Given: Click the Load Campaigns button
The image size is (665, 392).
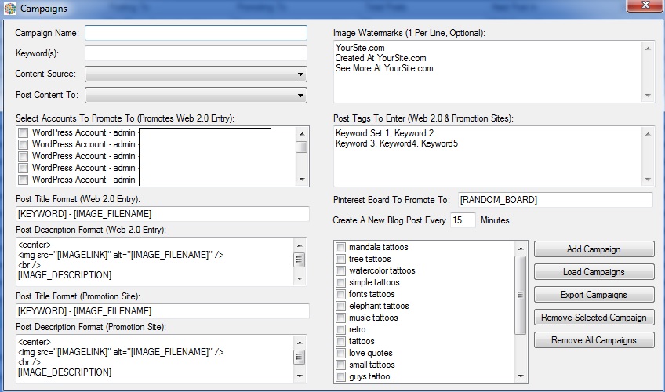Looking at the screenshot, I should 594,272.
